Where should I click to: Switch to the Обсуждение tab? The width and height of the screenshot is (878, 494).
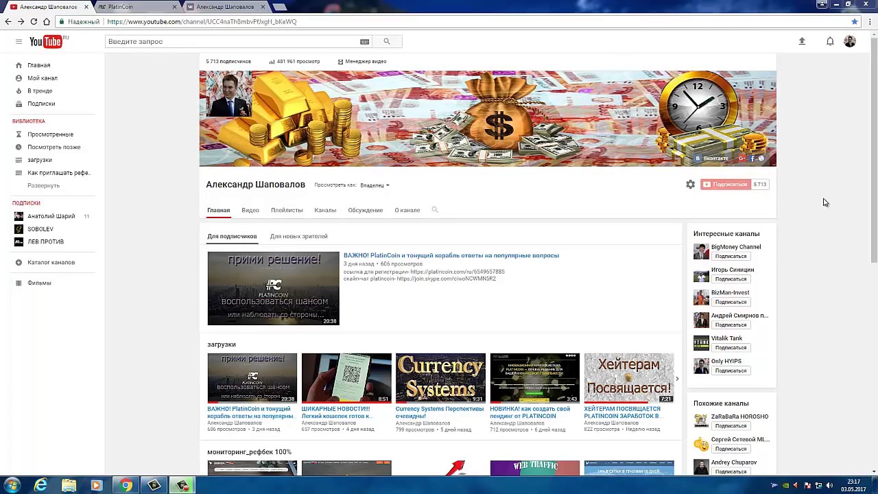[366, 210]
